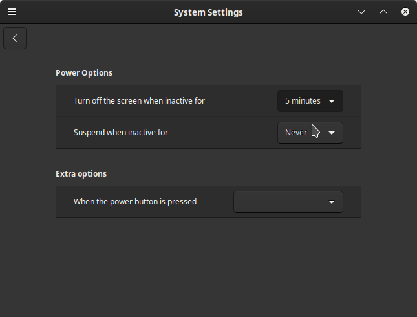
Task: Go back using the left chevron button
Action: (15, 38)
